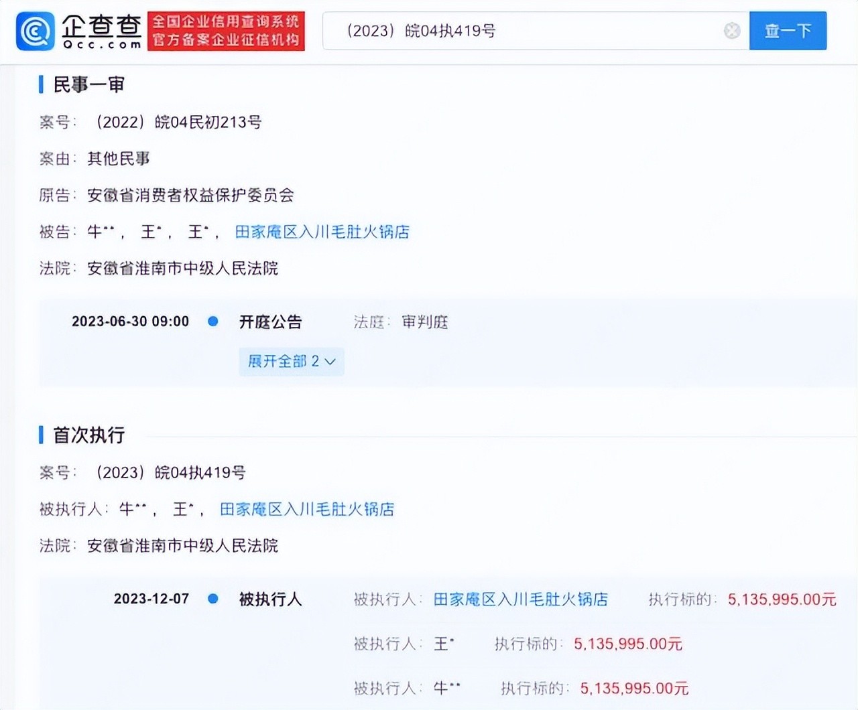The height and width of the screenshot is (710, 858).
Task: Click the blue bar marker of 民事一审 heading
Action: pyautogui.click(x=41, y=84)
